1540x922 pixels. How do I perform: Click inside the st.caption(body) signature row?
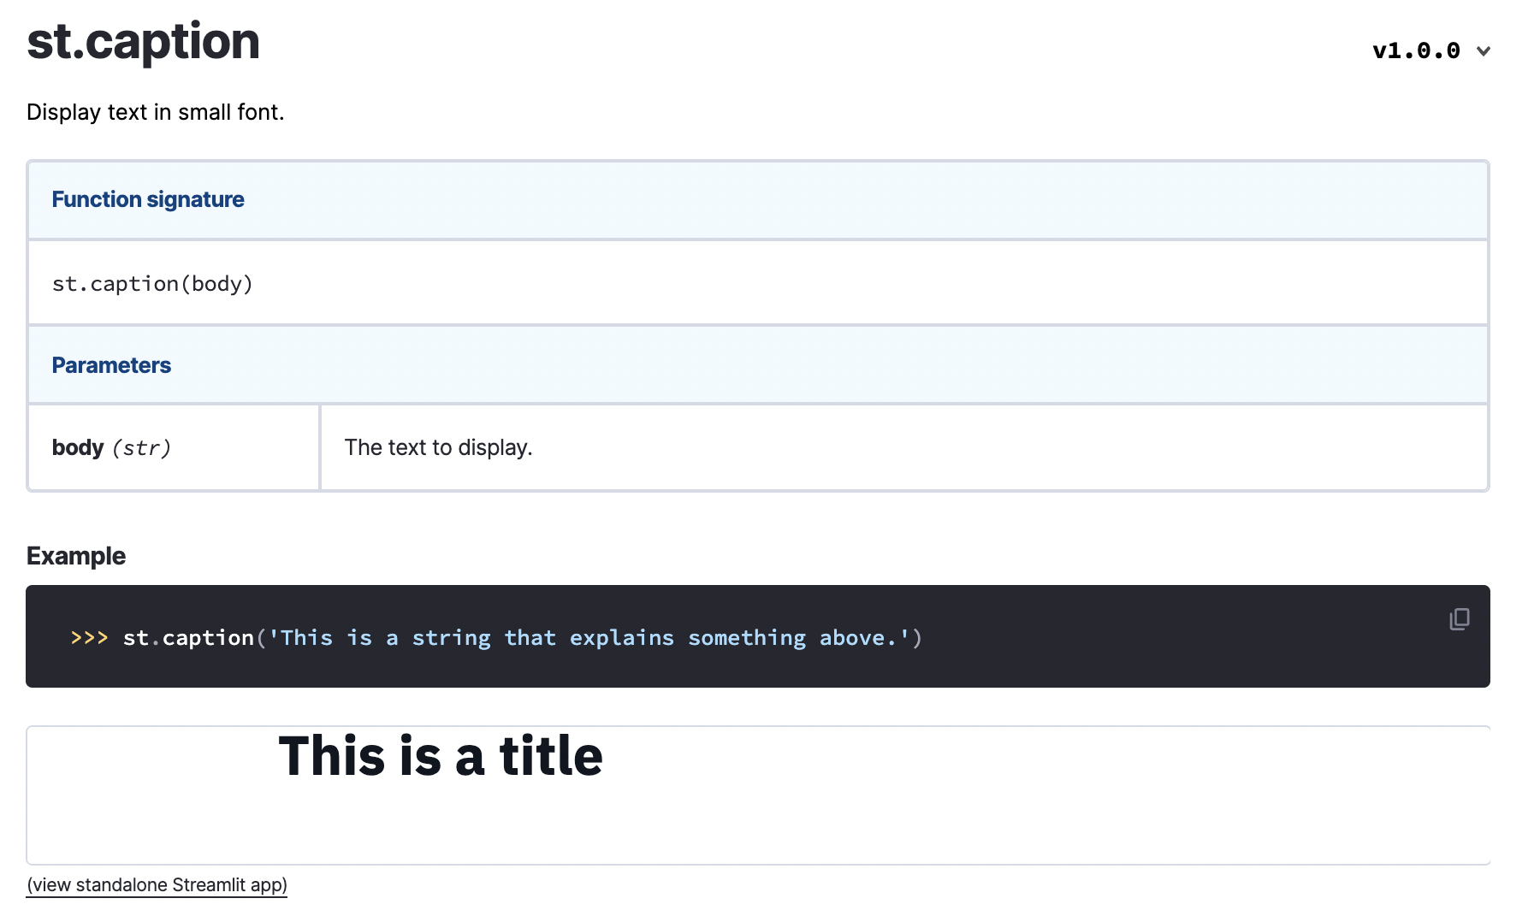[x=152, y=283]
